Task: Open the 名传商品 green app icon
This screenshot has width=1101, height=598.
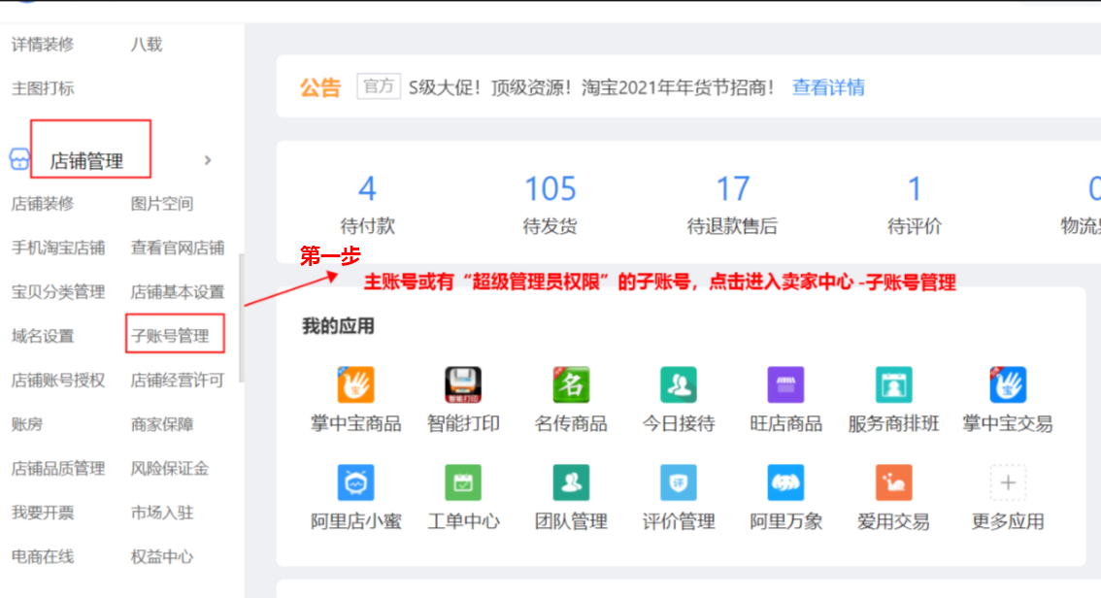Action: pyautogui.click(x=571, y=385)
